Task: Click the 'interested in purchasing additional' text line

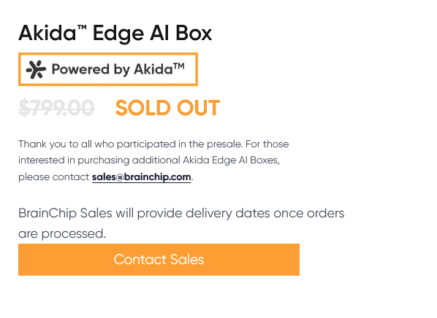Action: [x=149, y=160]
